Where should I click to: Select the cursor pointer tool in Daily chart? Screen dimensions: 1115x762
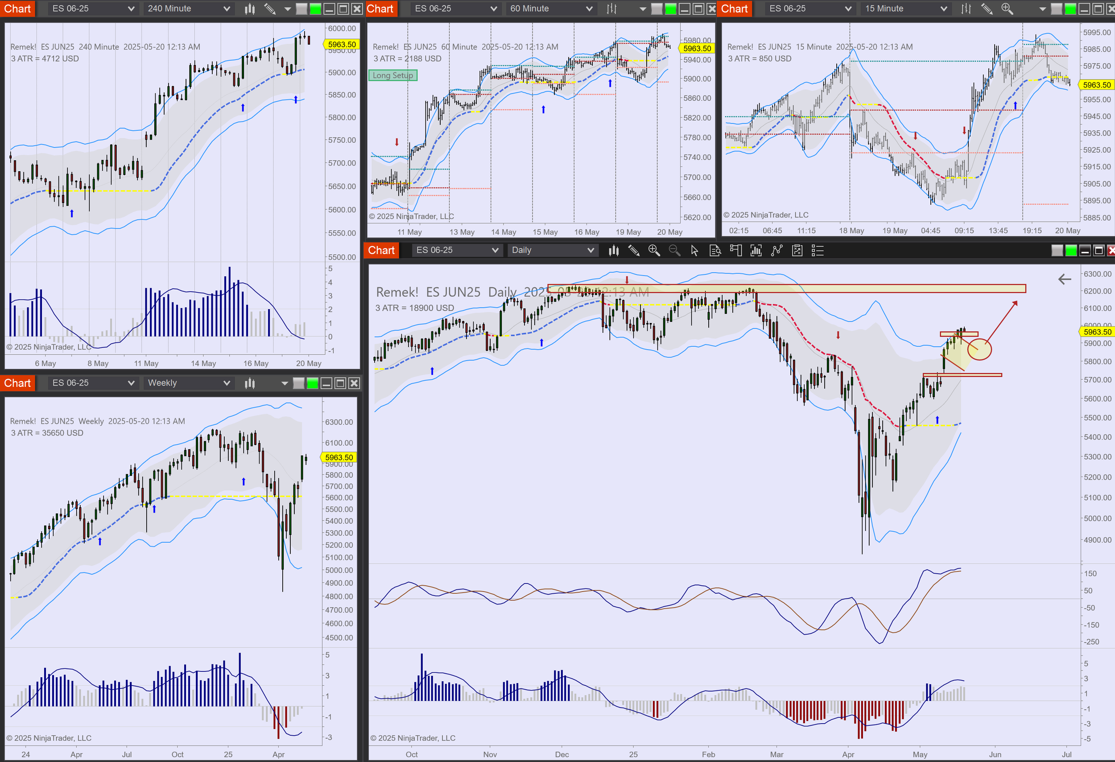pyautogui.click(x=694, y=250)
